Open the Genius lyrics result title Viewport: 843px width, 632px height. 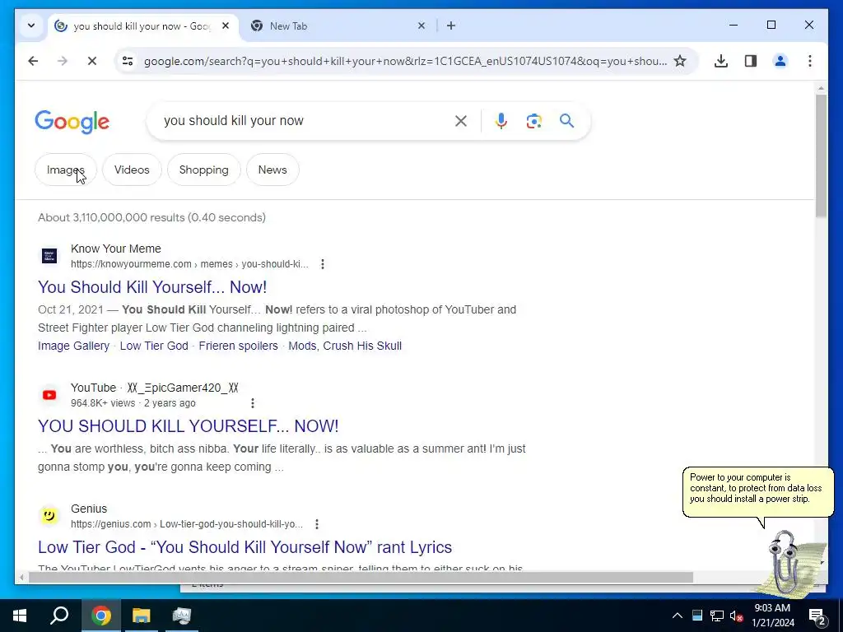[245, 547]
